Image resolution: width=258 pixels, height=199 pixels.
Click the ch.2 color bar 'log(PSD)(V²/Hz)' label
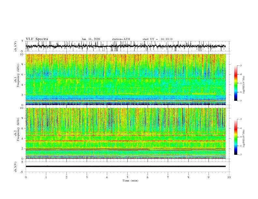point(244,138)
